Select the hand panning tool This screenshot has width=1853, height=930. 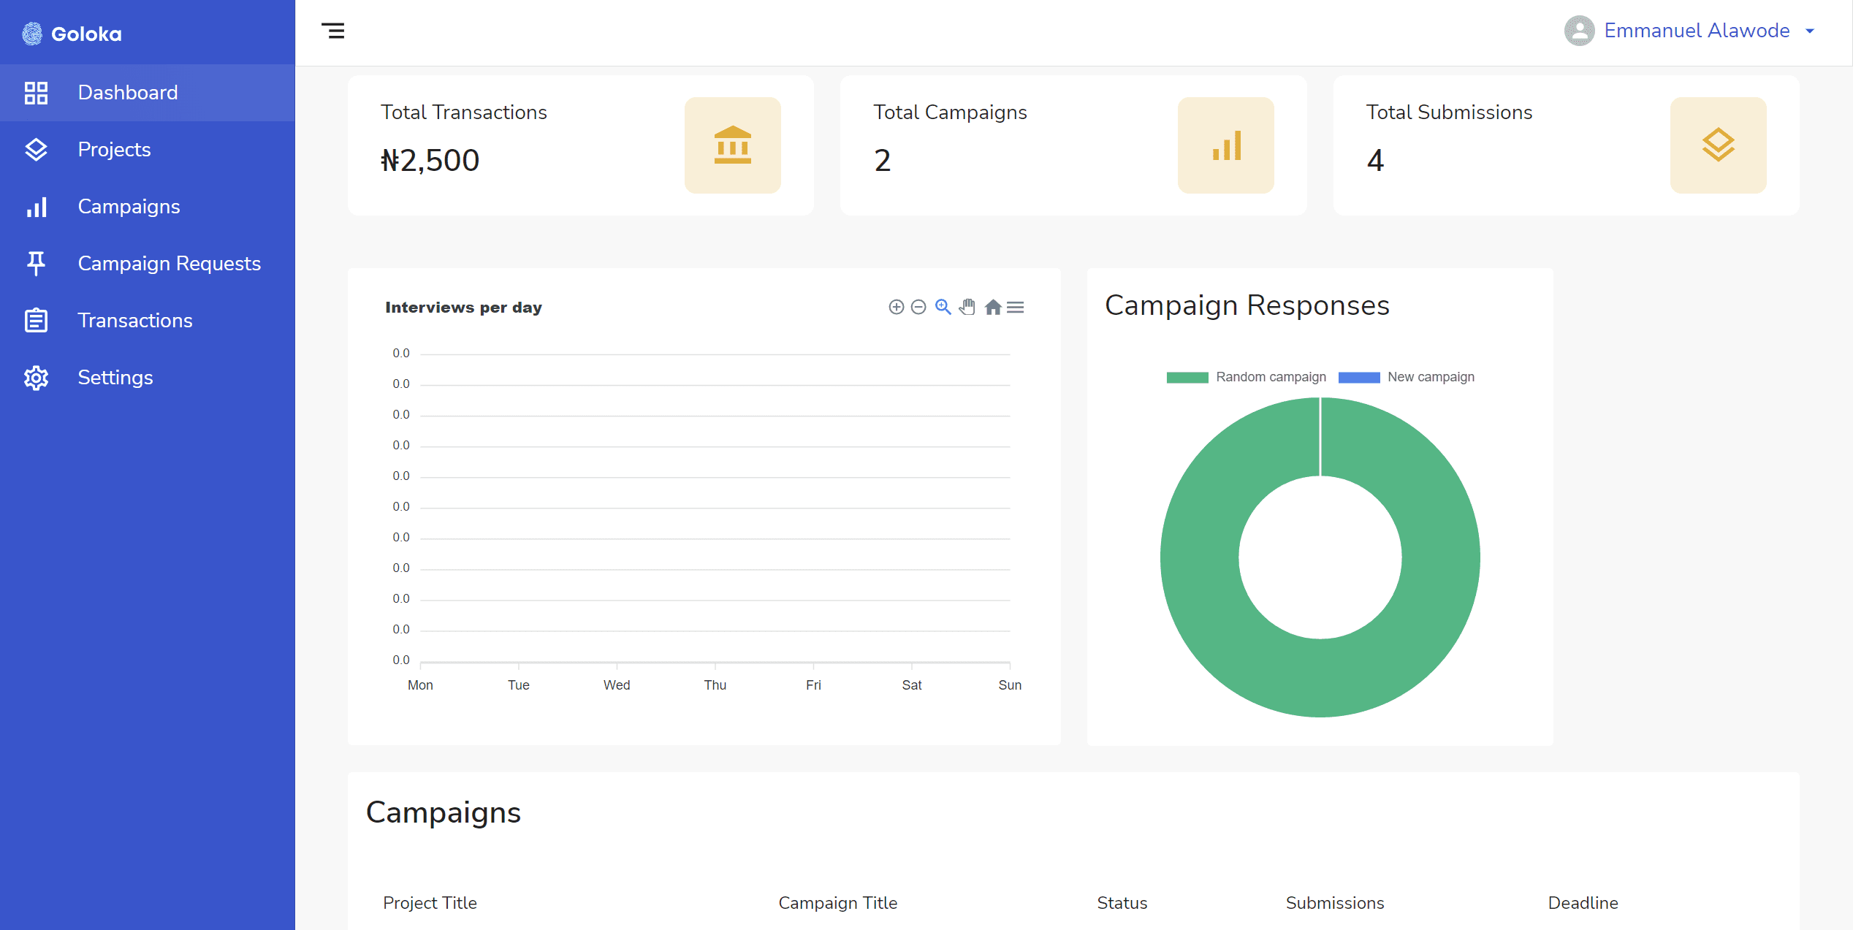pyautogui.click(x=967, y=307)
